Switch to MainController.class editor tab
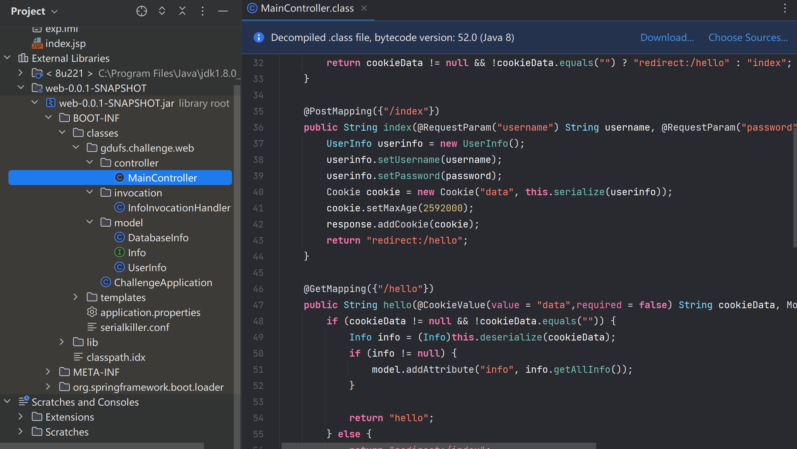The image size is (797, 449). point(307,8)
